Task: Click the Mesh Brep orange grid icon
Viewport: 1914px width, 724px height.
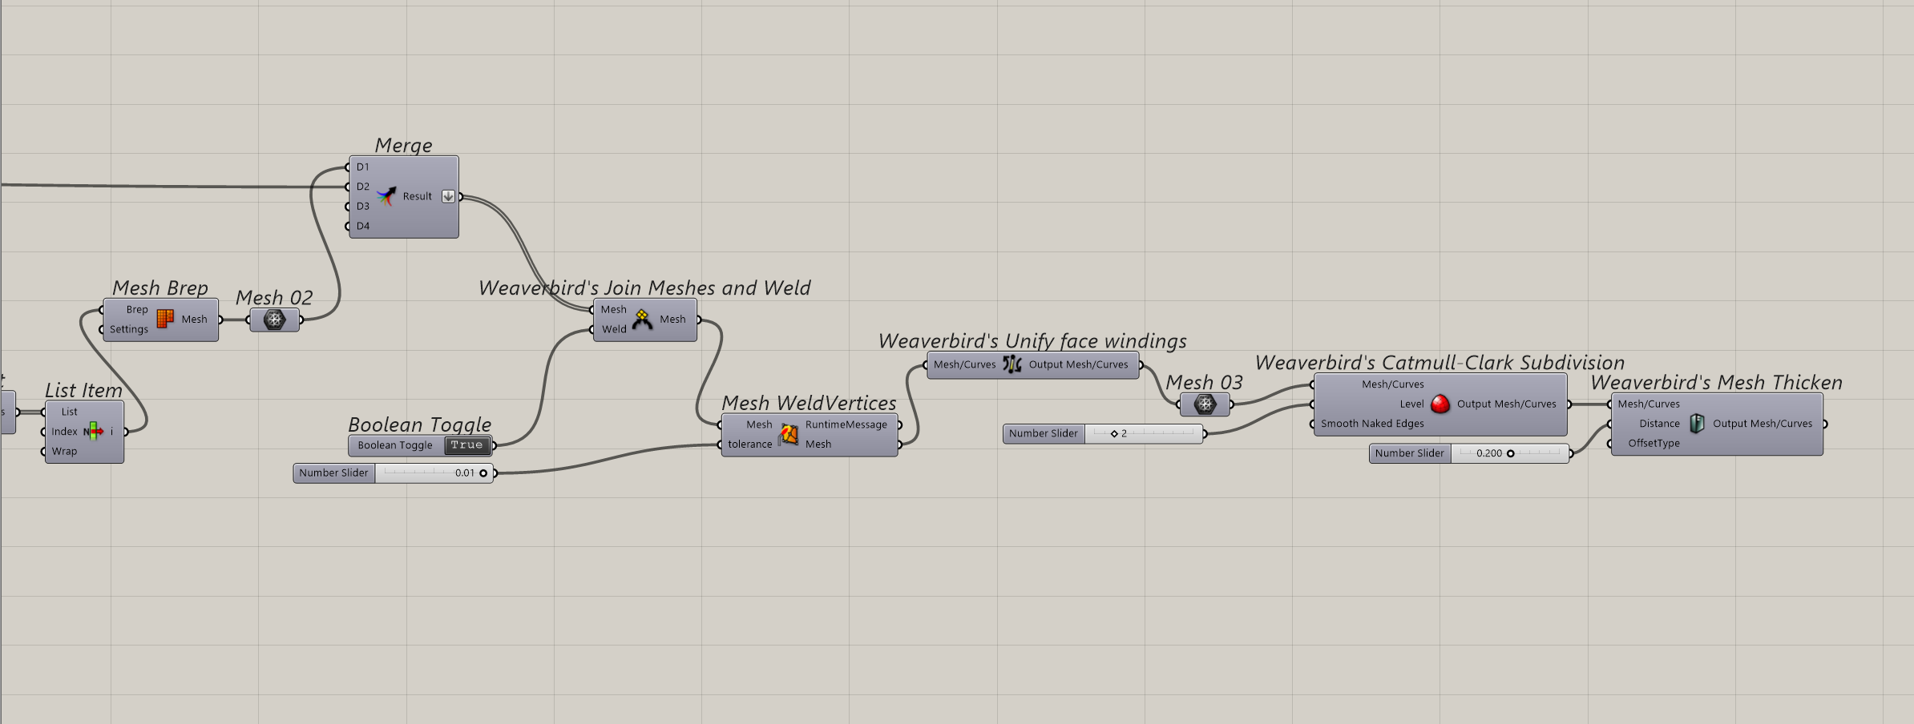Action: [x=165, y=319]
